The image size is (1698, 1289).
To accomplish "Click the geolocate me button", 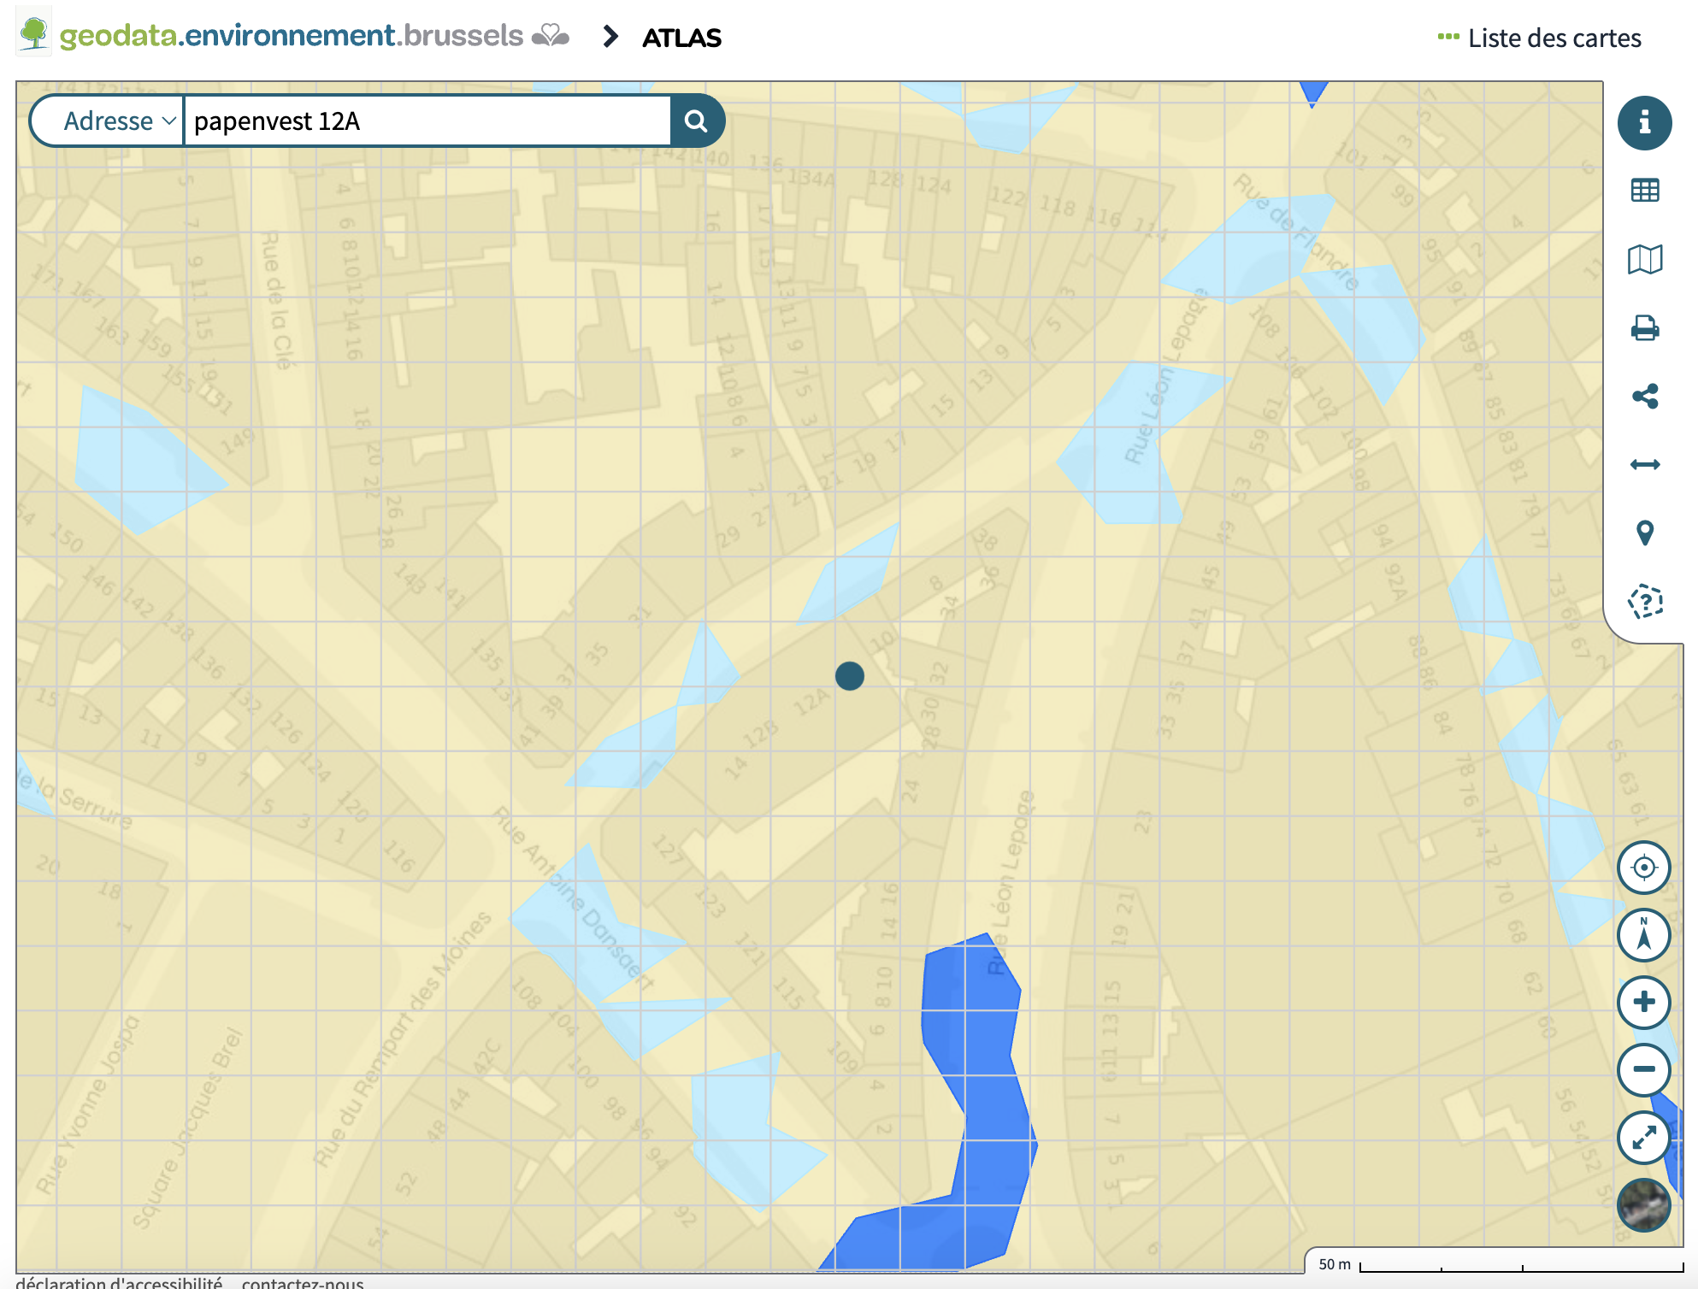I will point(1642,868).
